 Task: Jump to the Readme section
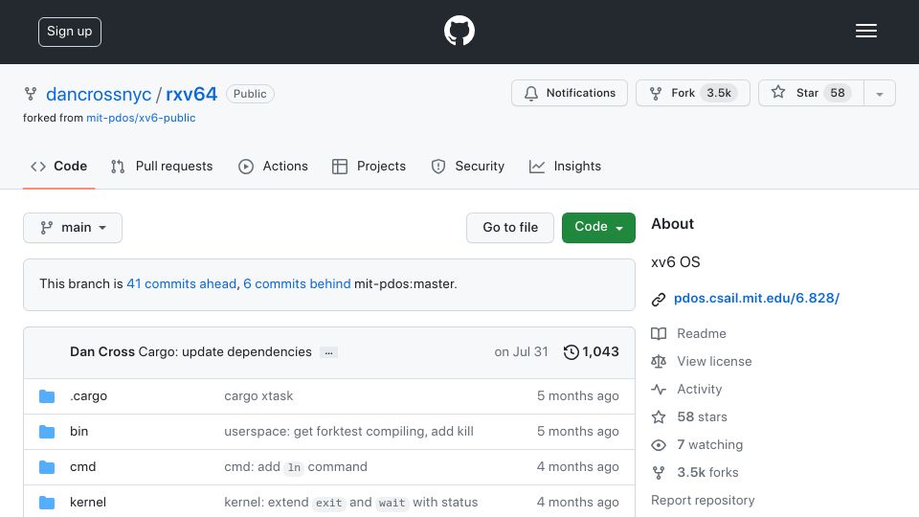[x=701, y=333]
